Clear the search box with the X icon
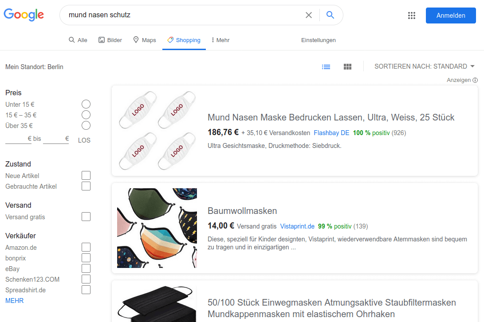The width and height of the screenshot is (484, 322). point(309,15)
